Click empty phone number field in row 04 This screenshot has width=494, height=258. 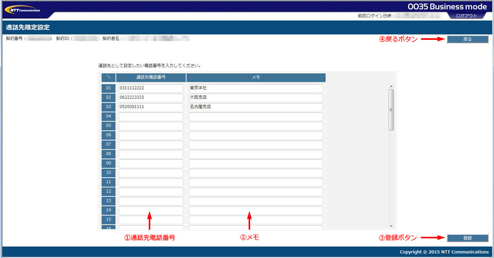point(151,116)
